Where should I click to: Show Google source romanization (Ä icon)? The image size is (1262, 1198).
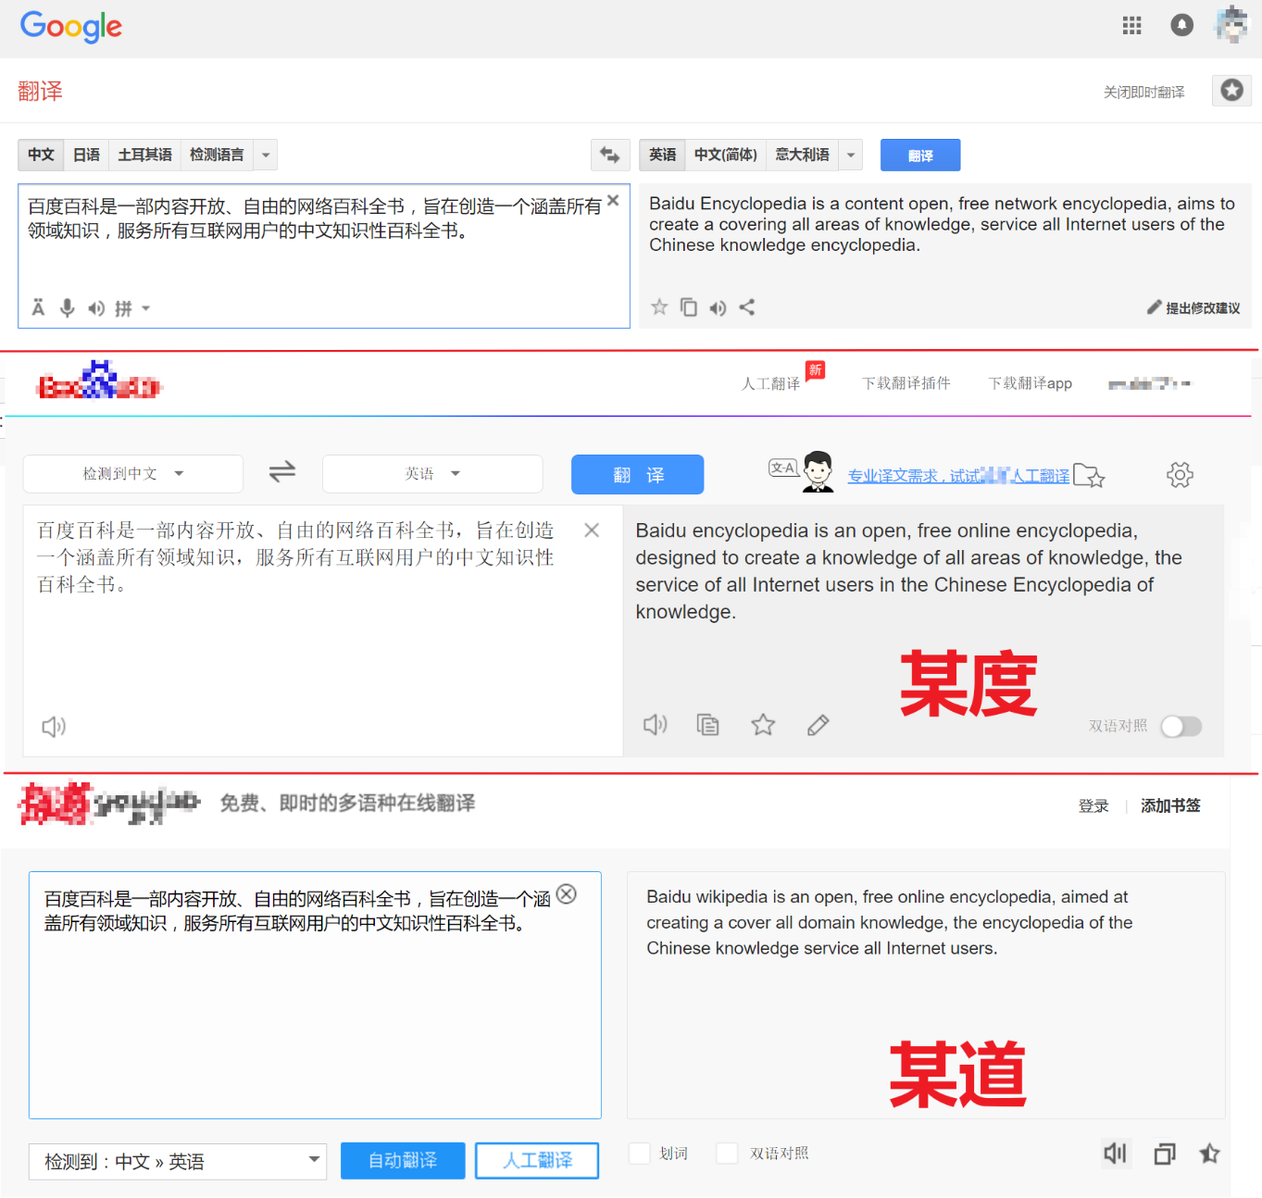tap(38, 307)
